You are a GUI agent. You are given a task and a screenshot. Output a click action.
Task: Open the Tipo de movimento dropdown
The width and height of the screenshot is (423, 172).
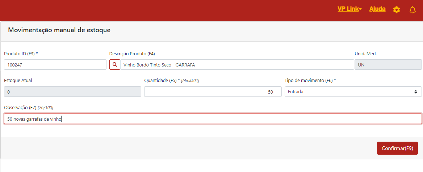pos(353,92)
